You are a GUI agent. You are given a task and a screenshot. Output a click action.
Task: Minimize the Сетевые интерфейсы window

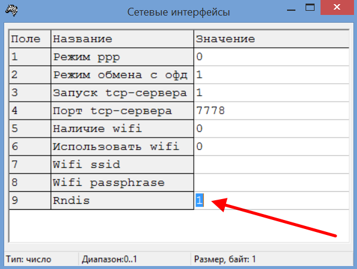291,9
